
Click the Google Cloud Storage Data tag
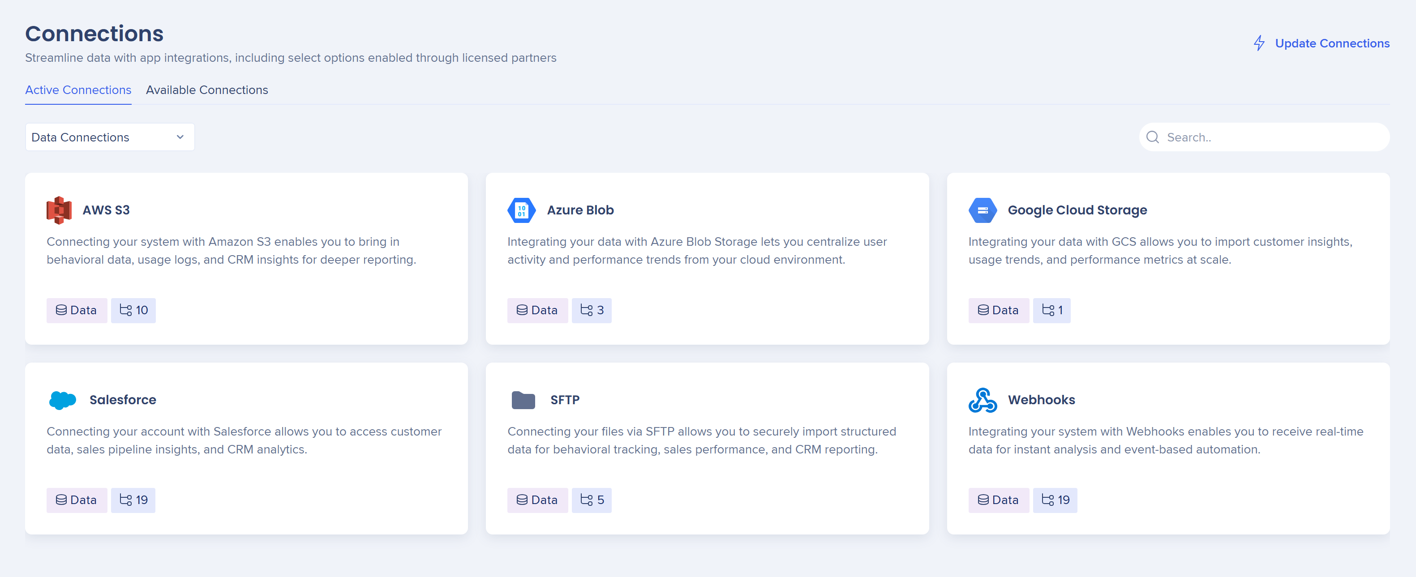coord(998,310)
